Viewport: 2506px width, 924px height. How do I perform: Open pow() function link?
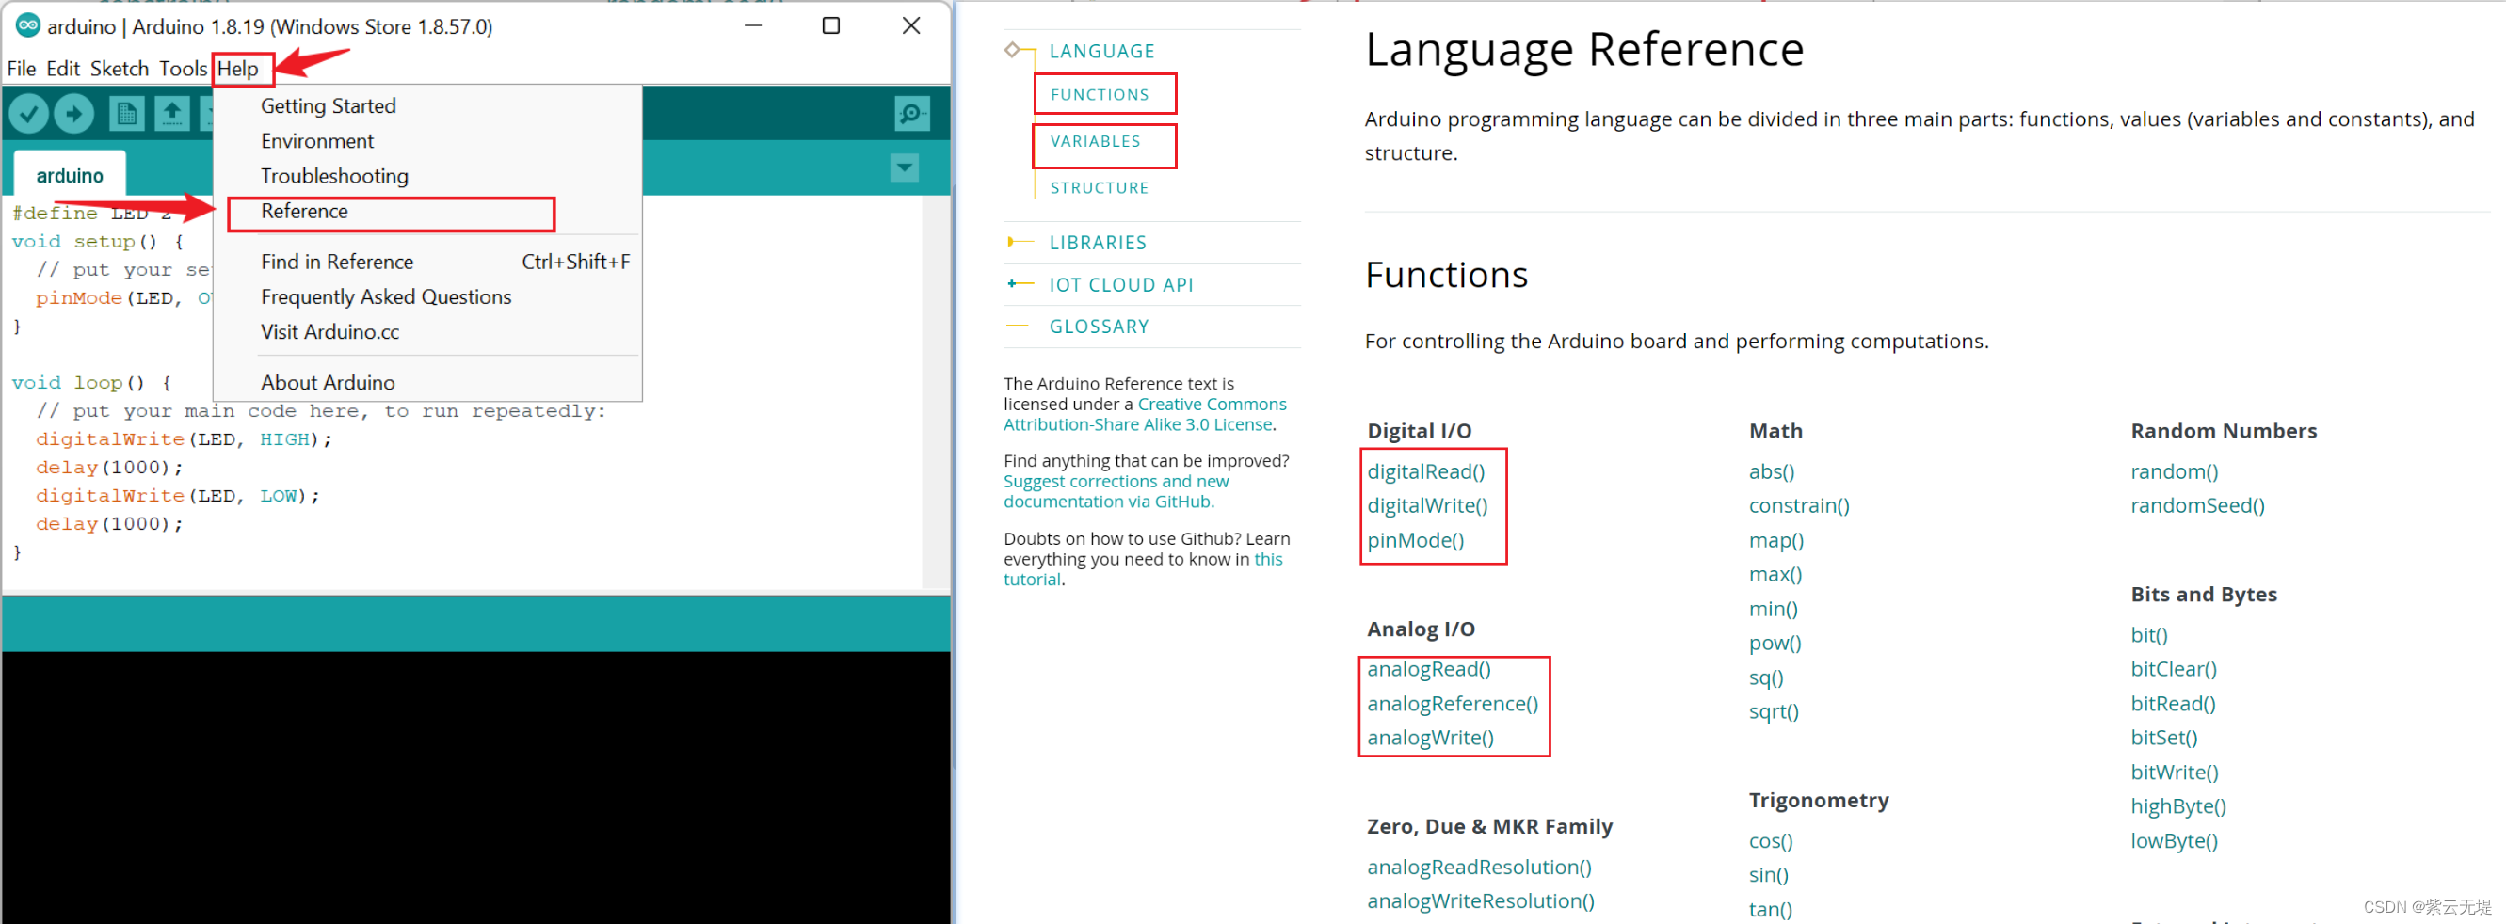coord(1775,642)
